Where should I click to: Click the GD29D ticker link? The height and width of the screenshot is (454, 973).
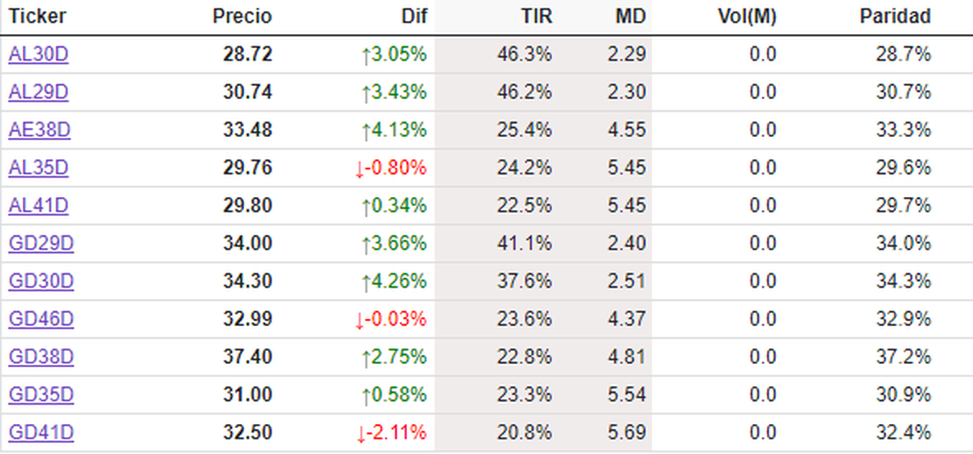click(x=41, y=243)
